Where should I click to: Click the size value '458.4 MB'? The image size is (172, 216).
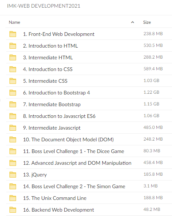(x=153, y=163)
